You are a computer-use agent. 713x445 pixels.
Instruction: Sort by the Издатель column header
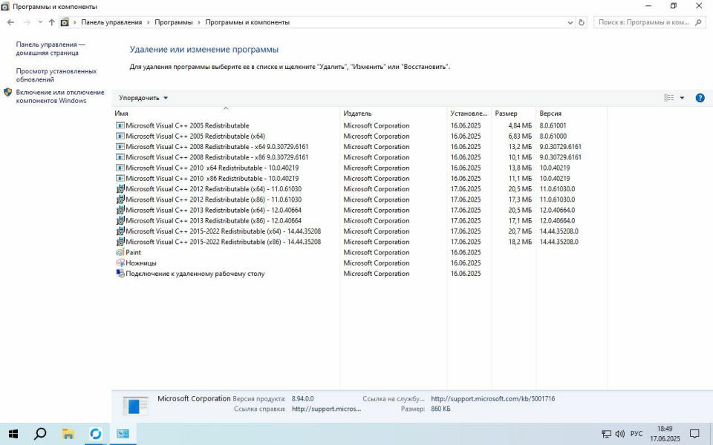click(x=394, y=113)
